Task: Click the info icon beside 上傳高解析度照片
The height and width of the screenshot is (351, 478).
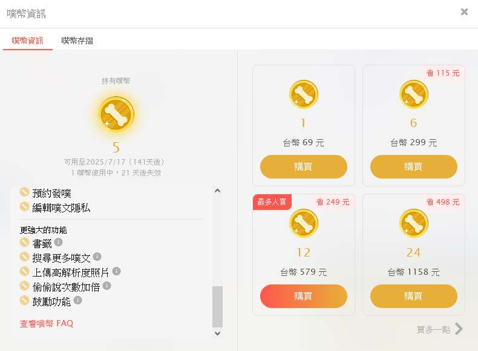Action: click(116, 271)
